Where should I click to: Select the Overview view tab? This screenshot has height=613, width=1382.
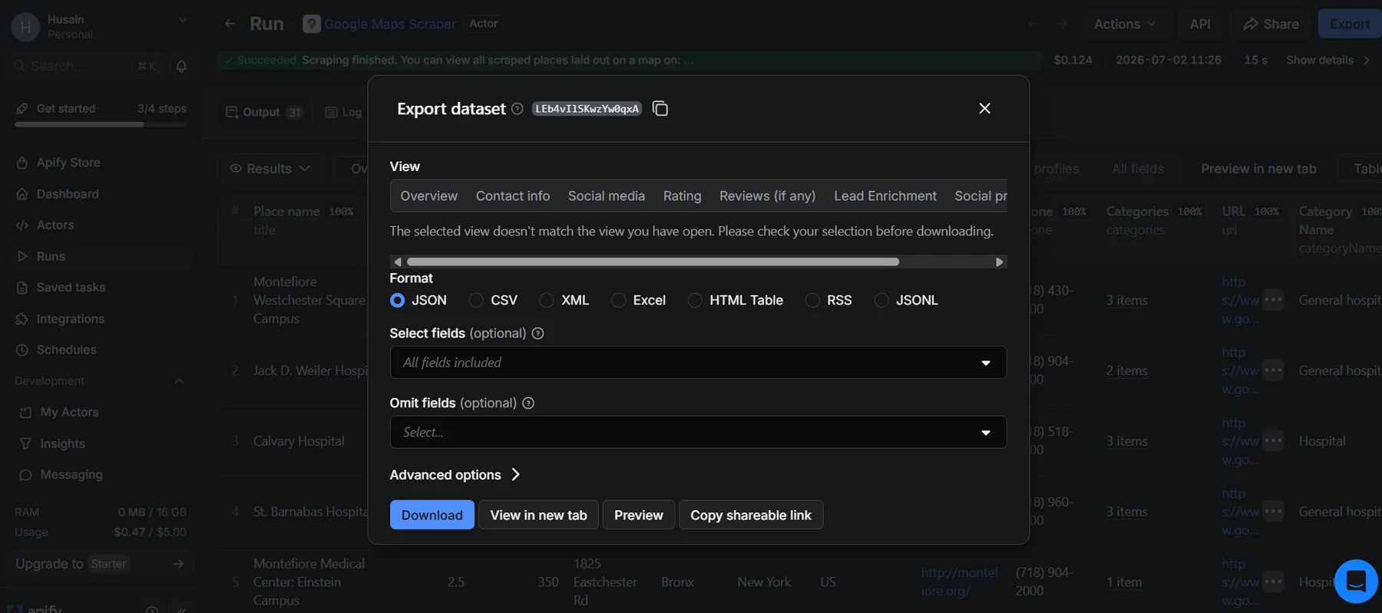[x=428, y=196]
